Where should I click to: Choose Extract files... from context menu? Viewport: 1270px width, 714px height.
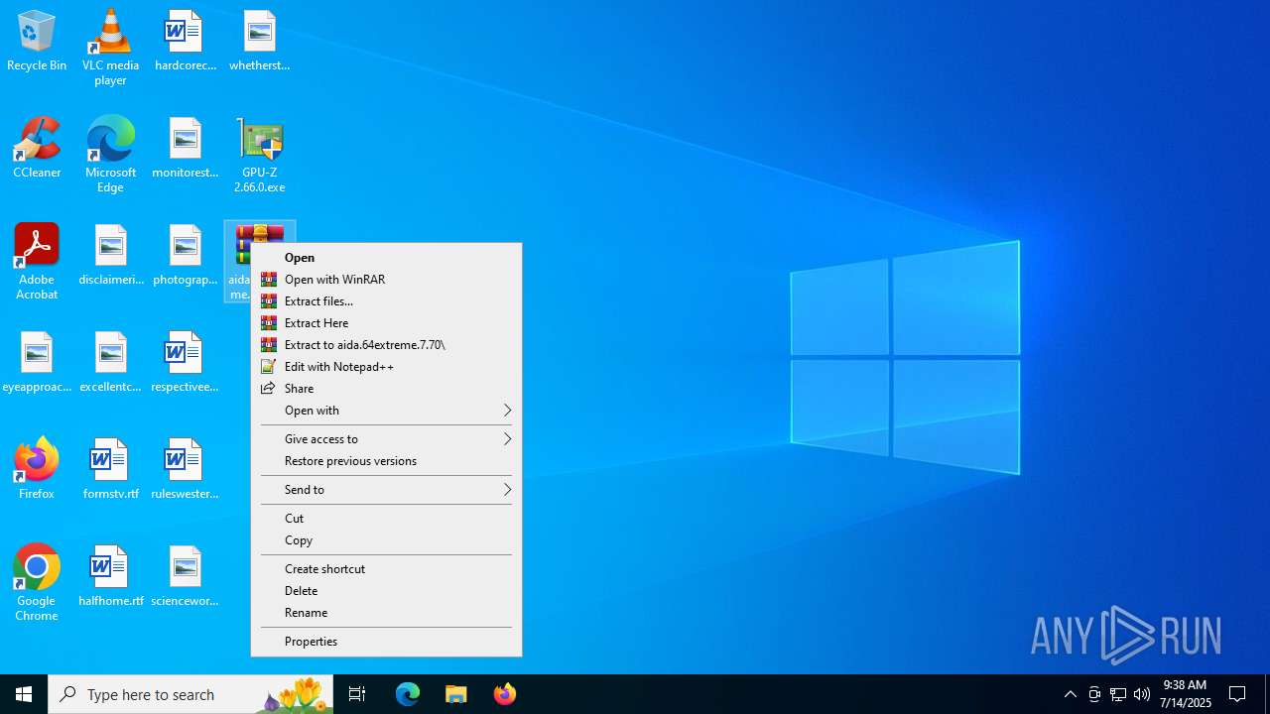[x=386, y=301]
